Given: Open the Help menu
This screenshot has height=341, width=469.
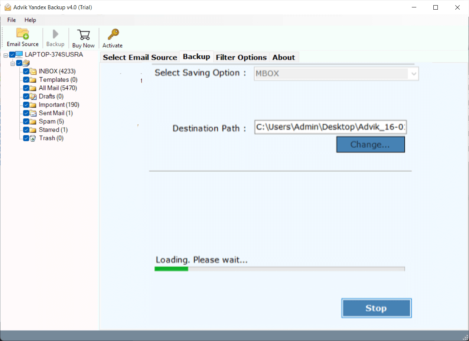Looking at the screenshot, I should pos(30,20).
